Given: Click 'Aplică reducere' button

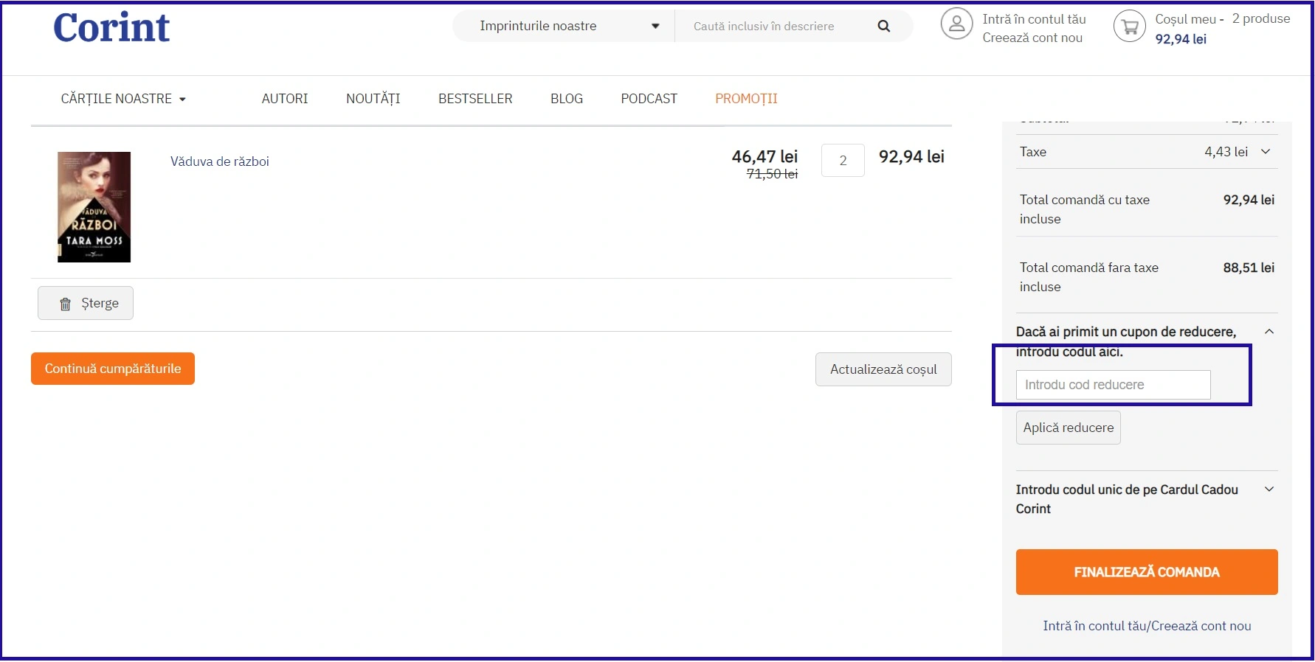Looking at the screenshot, I should pyautogui.click(x=1068, y=428).
